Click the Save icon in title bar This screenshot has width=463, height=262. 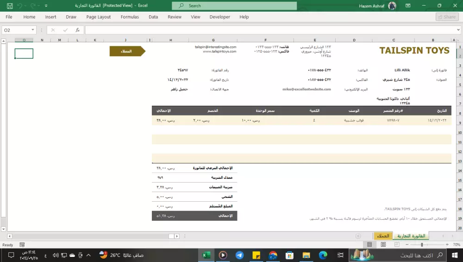(x=10, y=6)
